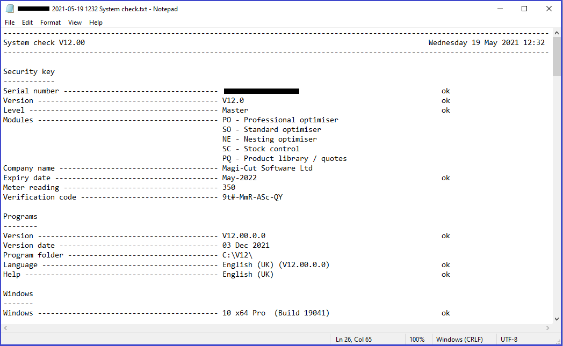Click the 'Windows' section heading
Image resolution: width=563 pixels, height=346 pixels.
click(18, 293)
